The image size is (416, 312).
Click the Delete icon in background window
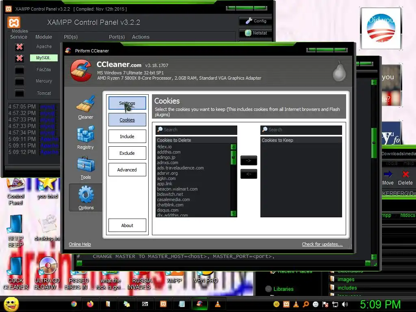405,178
